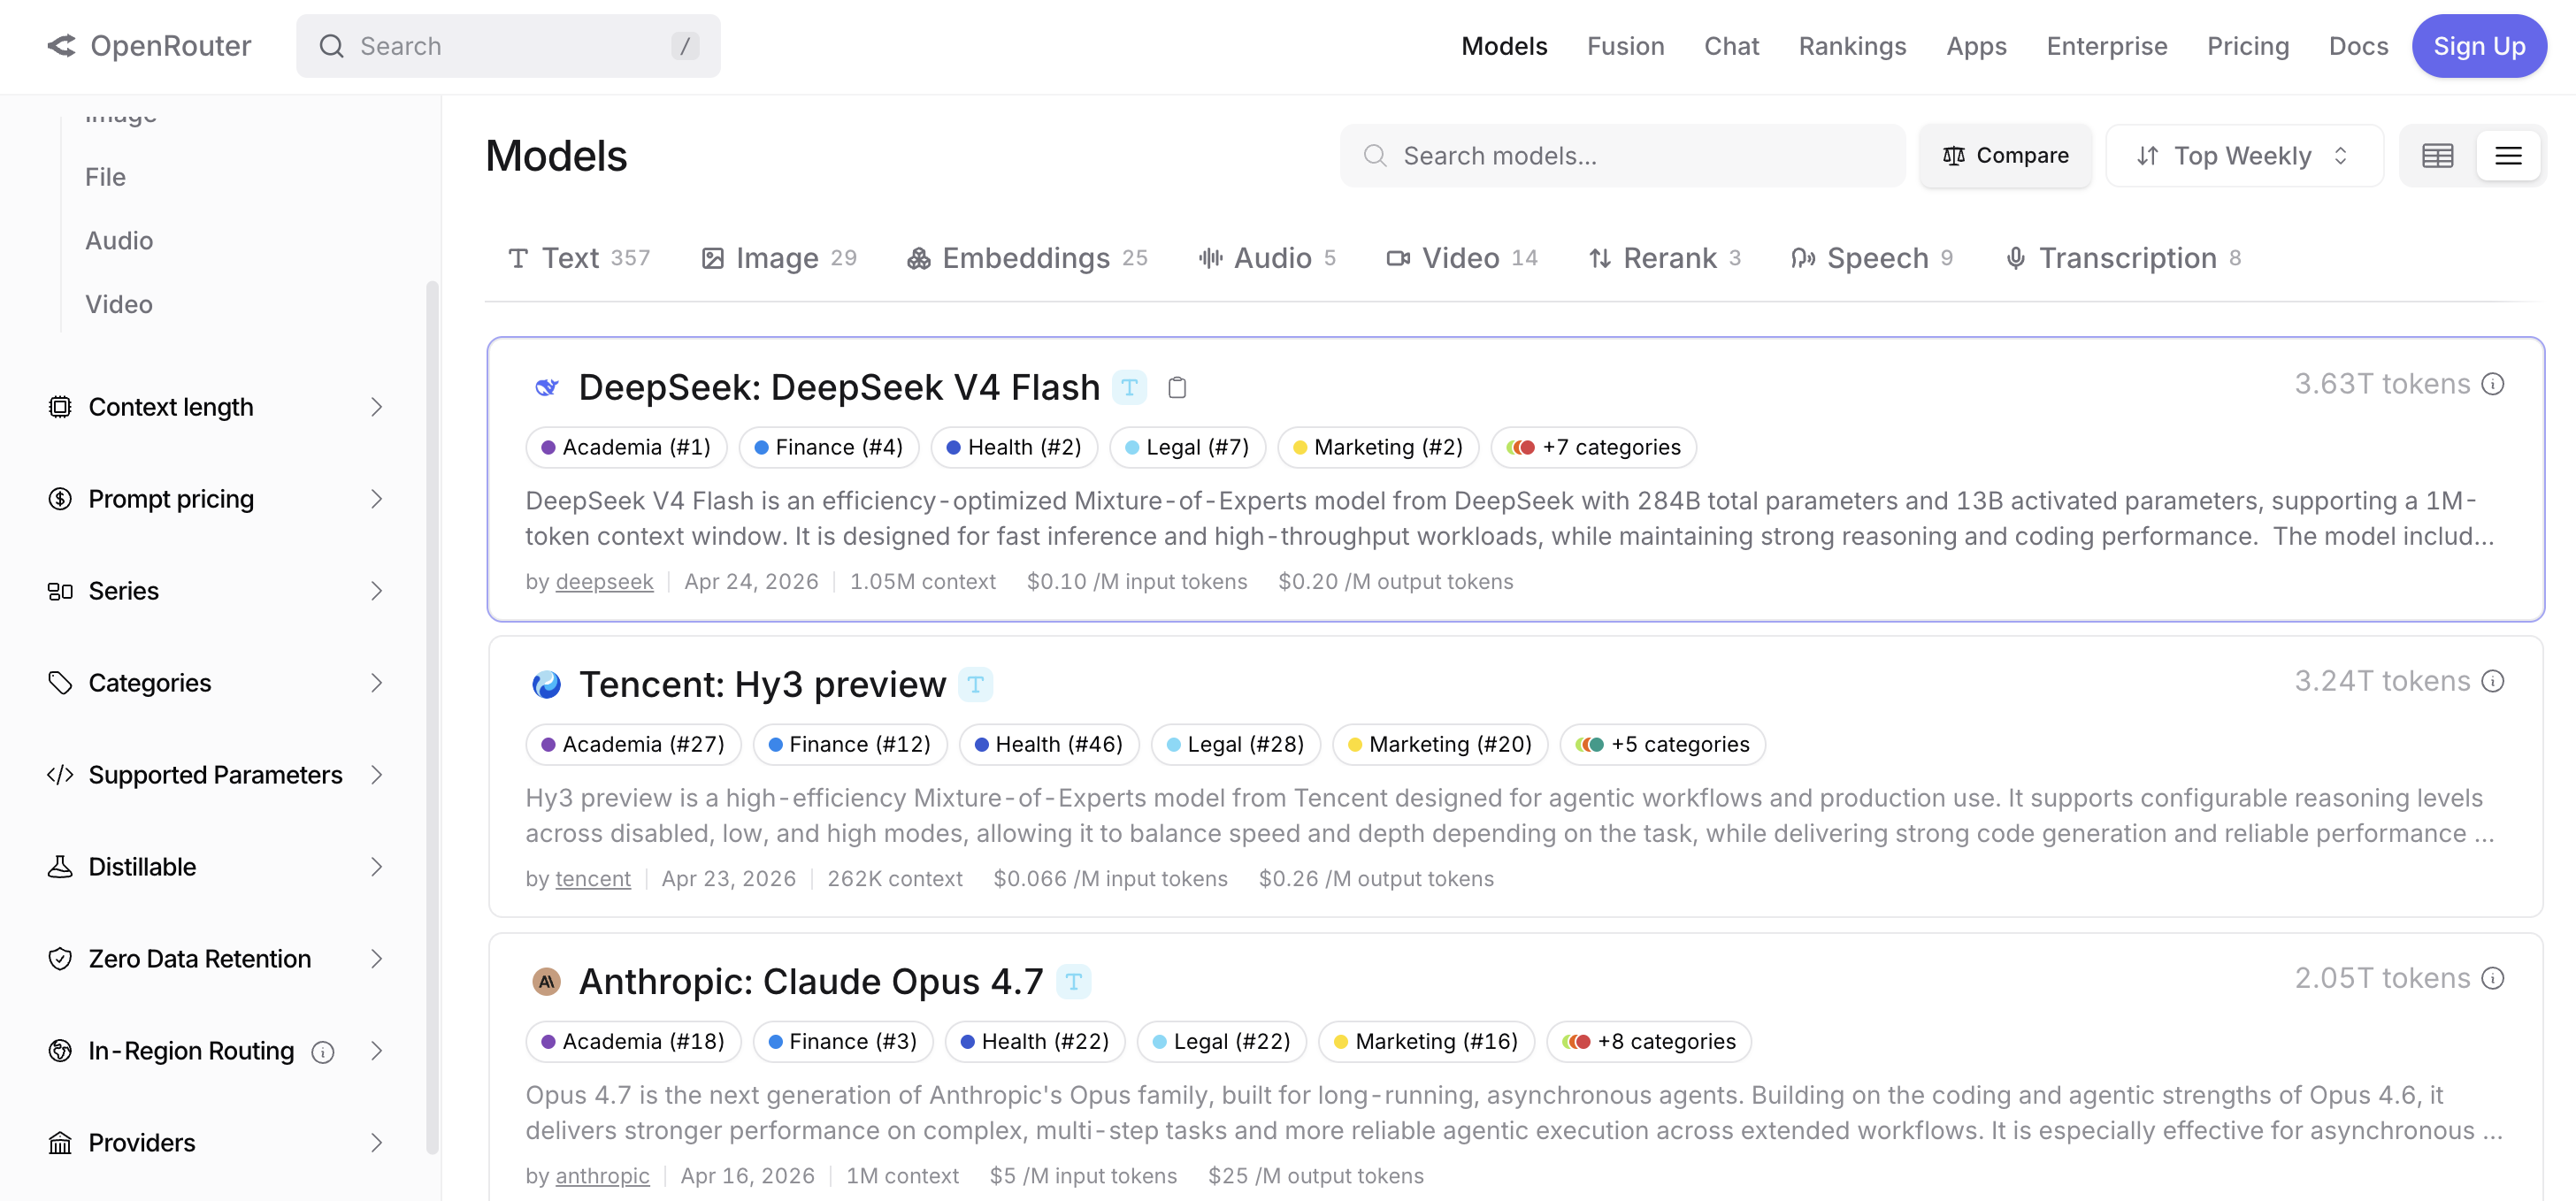Click the In-Region Routing globe icon
Image resolution: width=2576 pixels, height=1201 pixels.
tap(60, 1051)
